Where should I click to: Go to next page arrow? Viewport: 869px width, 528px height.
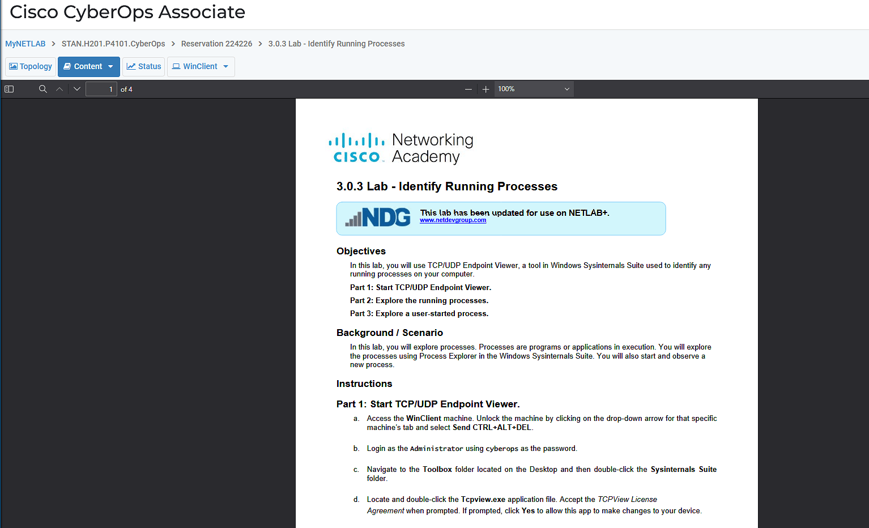(x=77, y=89)
